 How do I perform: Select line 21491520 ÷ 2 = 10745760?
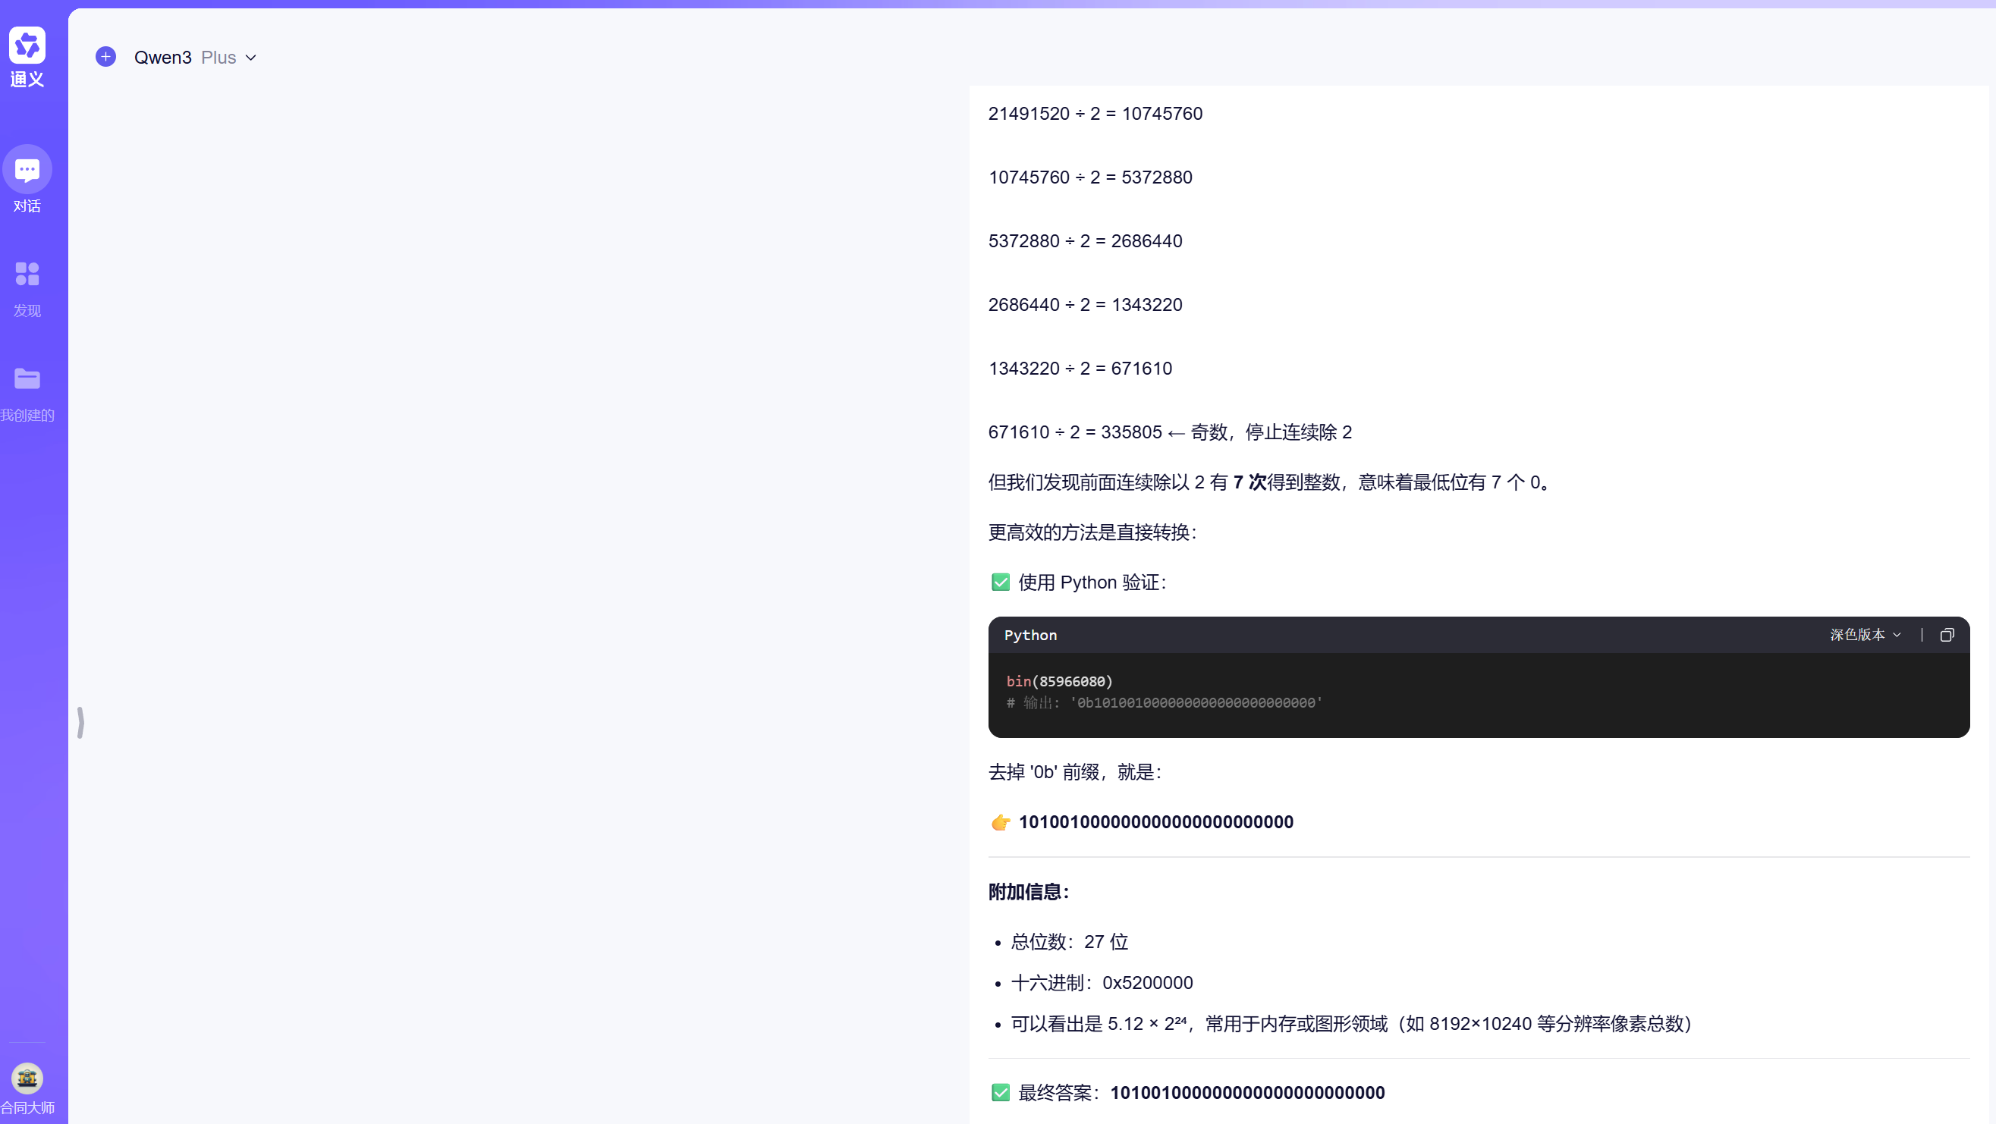click(x=1095, y=114)
